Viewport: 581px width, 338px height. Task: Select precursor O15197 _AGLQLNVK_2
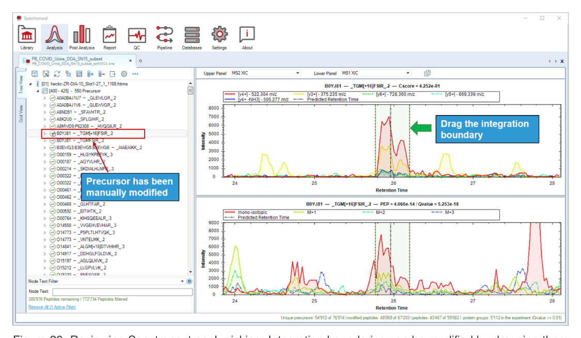82,261
